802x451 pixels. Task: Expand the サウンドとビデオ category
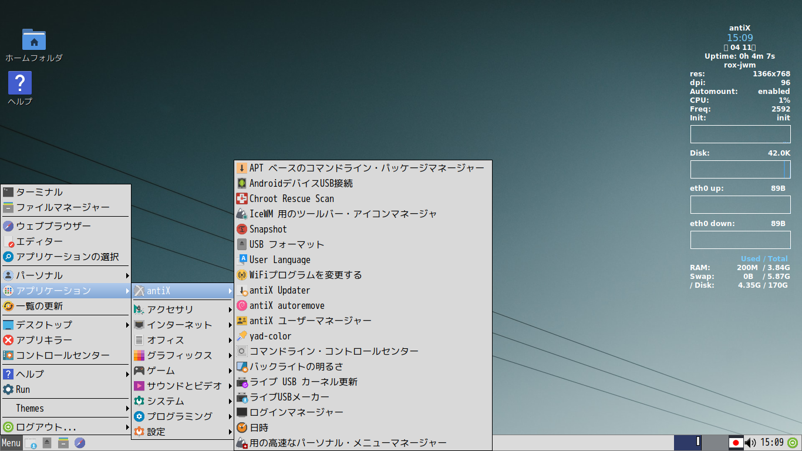[183, 386]
